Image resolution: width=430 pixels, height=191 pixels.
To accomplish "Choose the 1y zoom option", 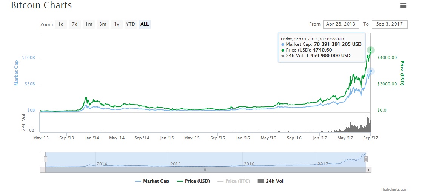I will 117,24.
